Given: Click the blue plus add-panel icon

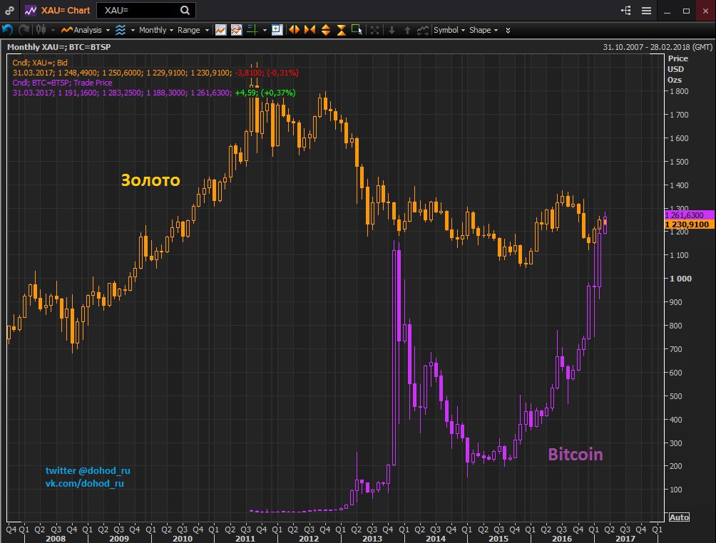Looking at the screenshot, I should coord(277,30).
